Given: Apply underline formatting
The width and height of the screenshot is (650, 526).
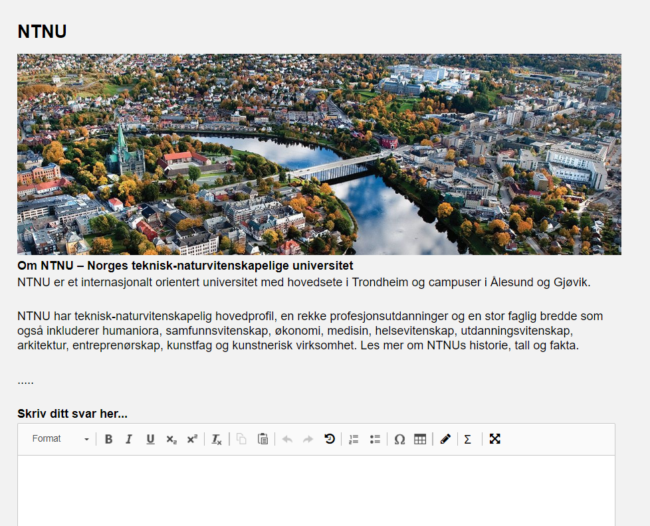Looking at the screenshot, I should coord(150,439).
